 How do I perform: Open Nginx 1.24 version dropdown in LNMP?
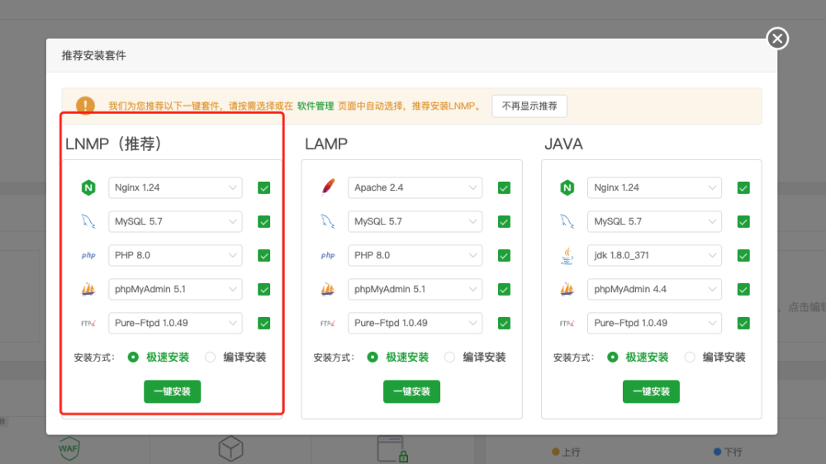coord(175,187)
